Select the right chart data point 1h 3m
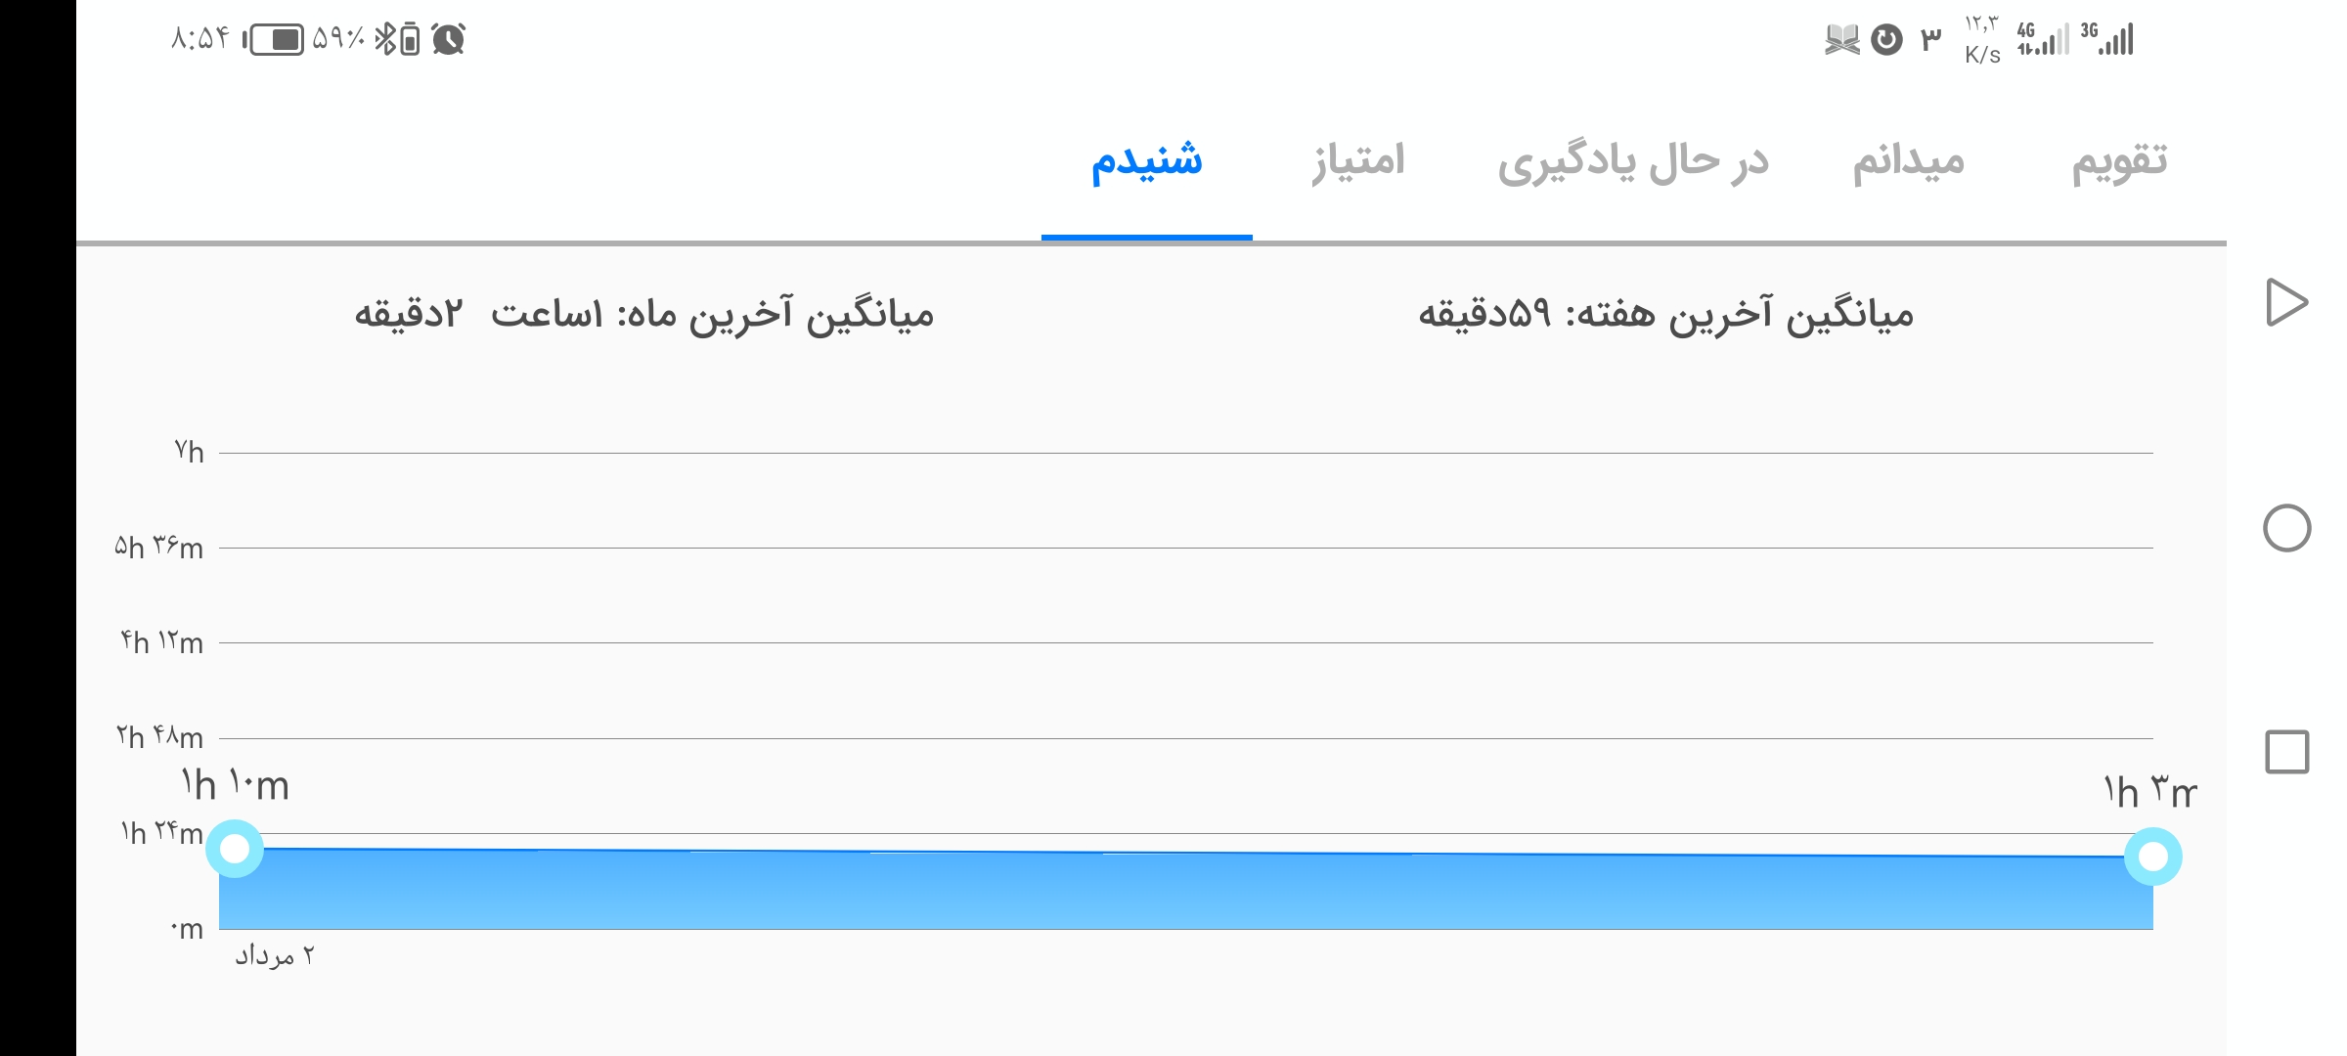This screenshot has height=1056, width=2347. point(2153,857)
